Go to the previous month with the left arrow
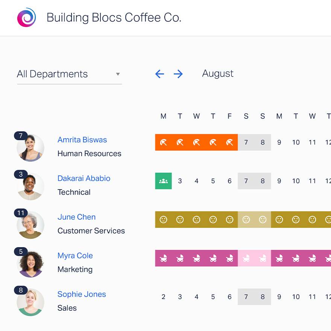Image resolution: width=331 pixels, height=331 pixels. (159, 74)
